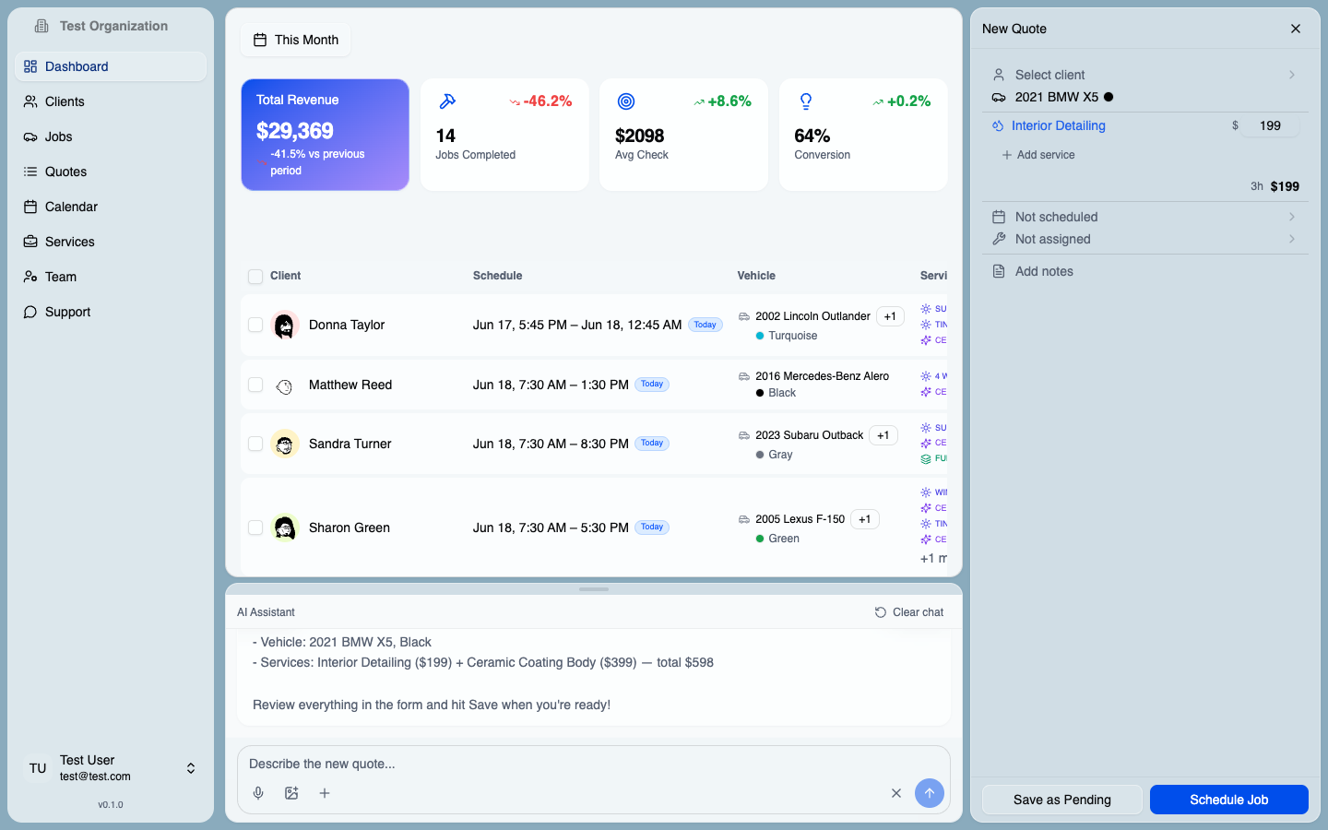Click the microphone icon in chat input
The height and width of the screenshot is (830, 1328).
258,793
